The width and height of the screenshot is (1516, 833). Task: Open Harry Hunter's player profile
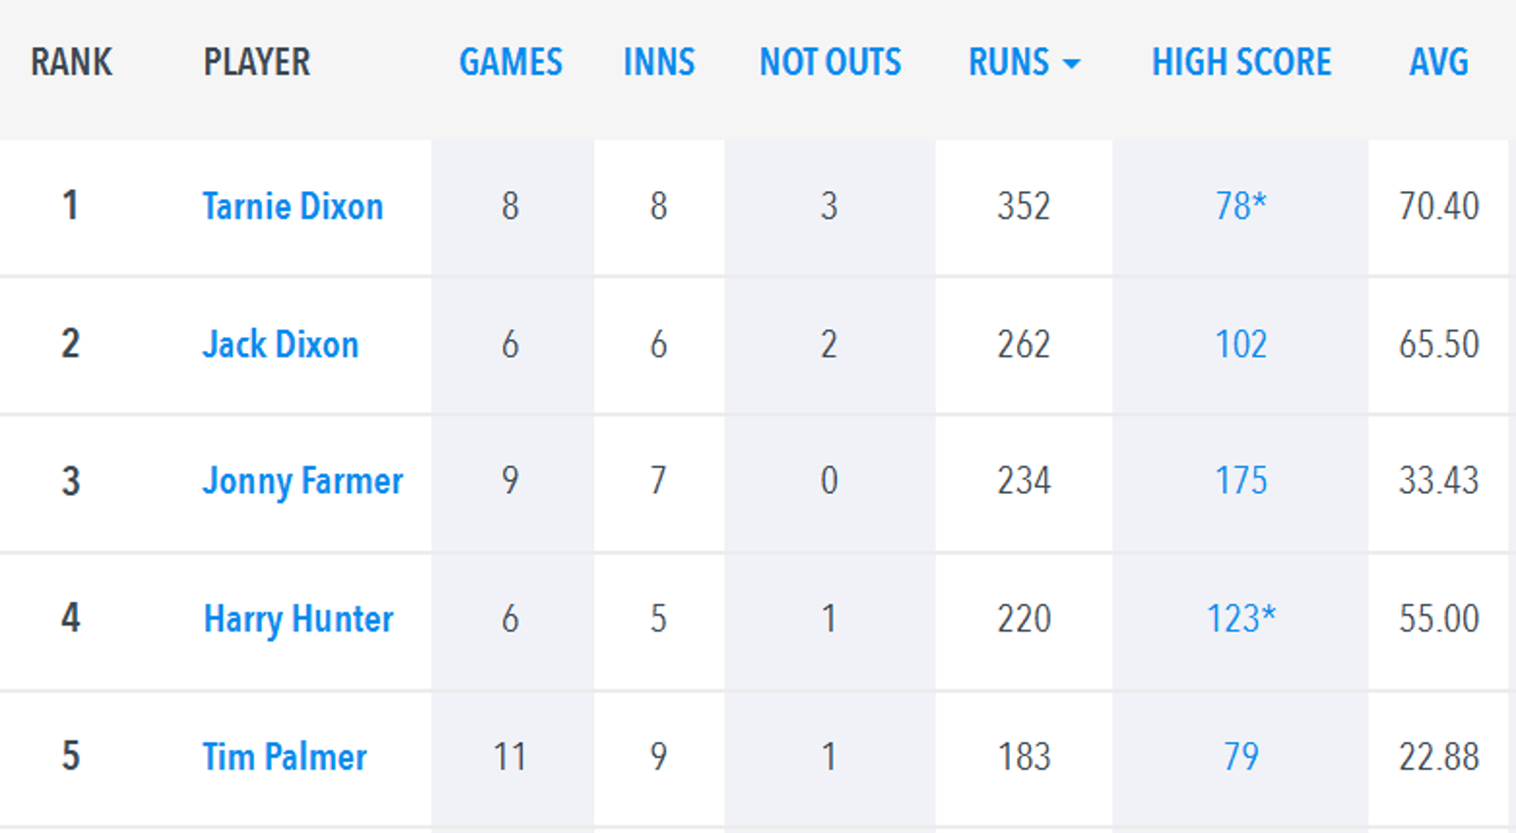click(298, 619)
